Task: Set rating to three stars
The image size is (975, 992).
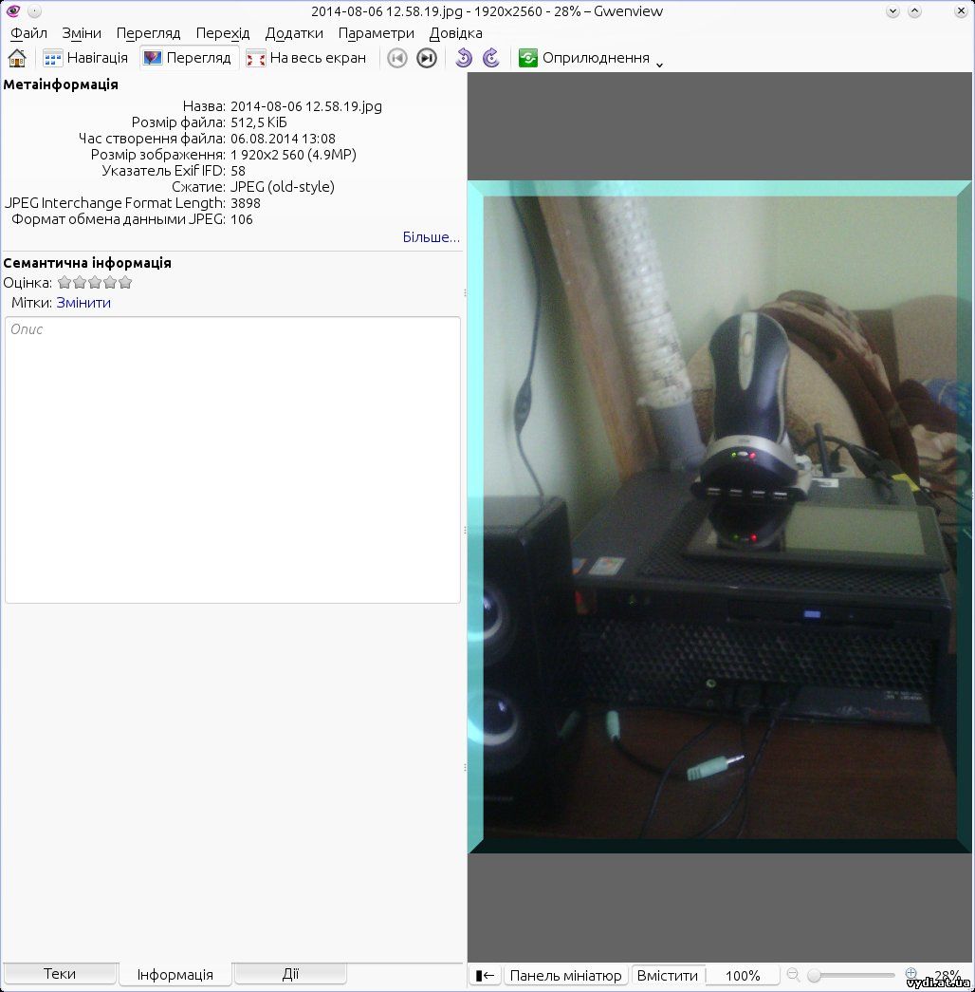Action: (95, 282)
